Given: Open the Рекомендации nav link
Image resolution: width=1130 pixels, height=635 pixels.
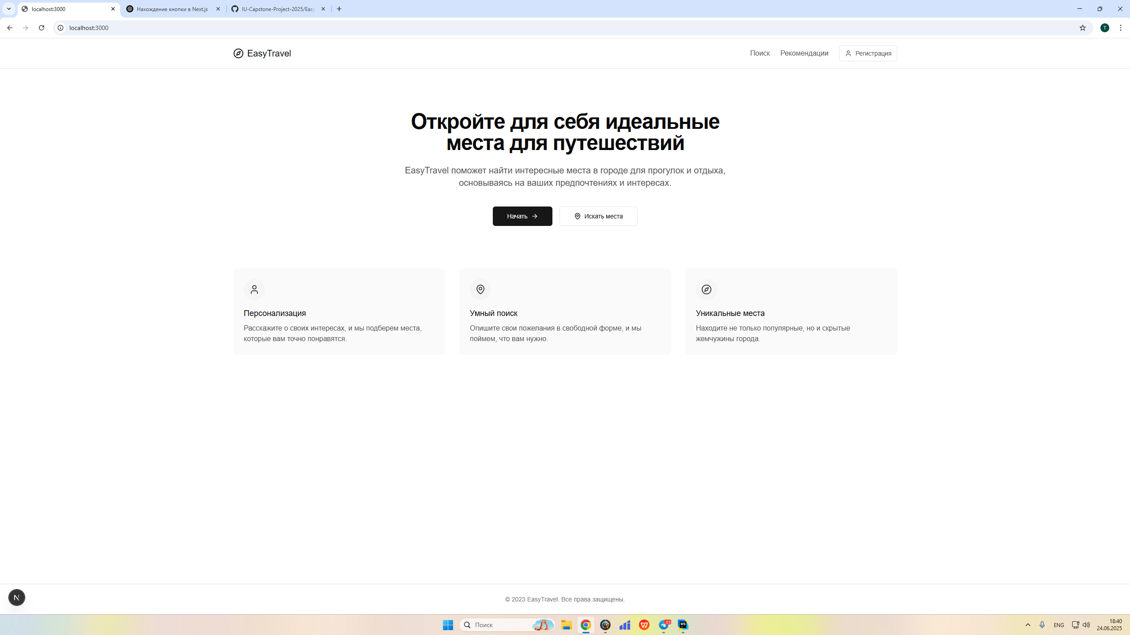Looking at the screenshot, I should tap(804, 53).
